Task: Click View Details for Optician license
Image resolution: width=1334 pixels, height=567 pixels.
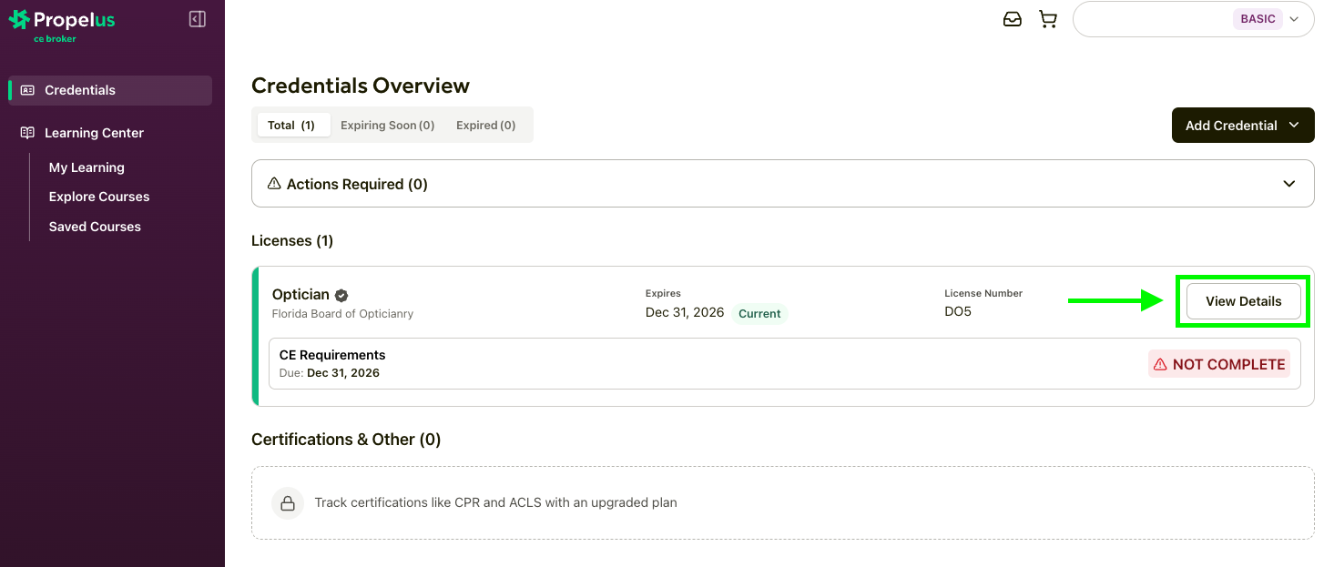Action: 1243,301
